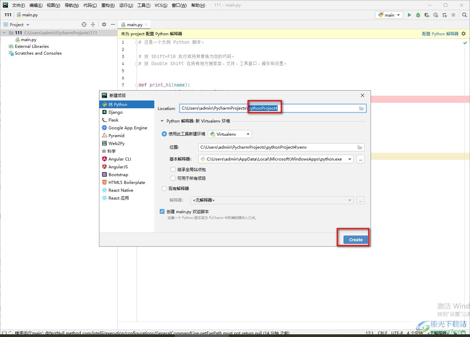The height and width of the screenshot is (337, 470).
Task: Click the Stop square icon in toolbar
Action: (453, 15)
